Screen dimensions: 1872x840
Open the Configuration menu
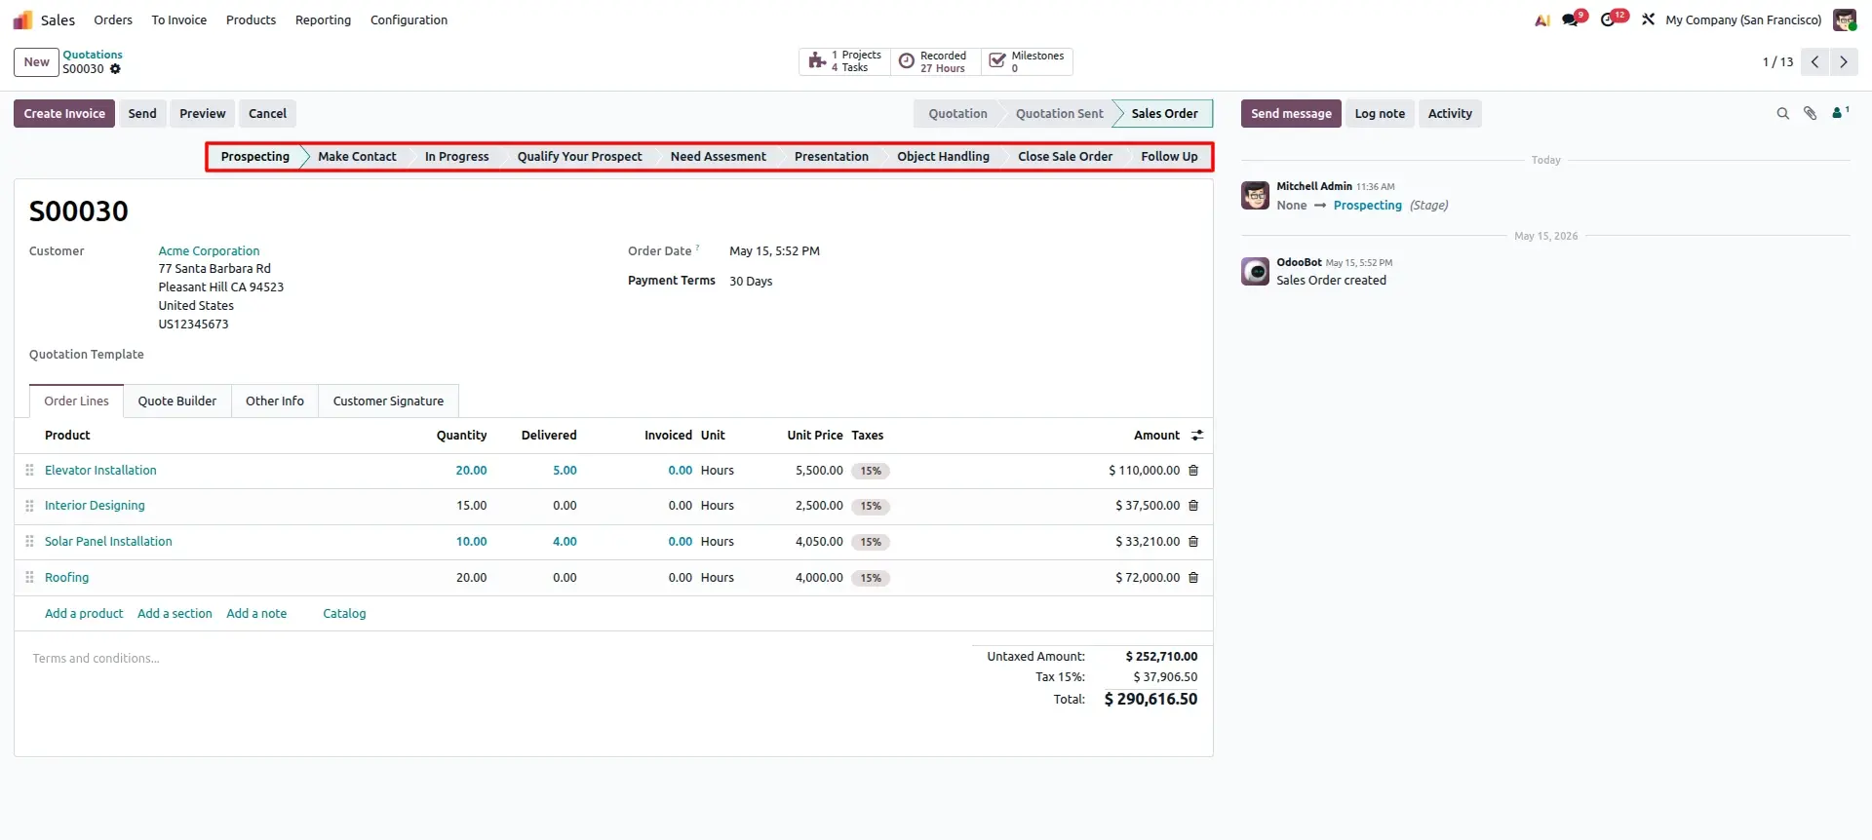click(409, 19)
